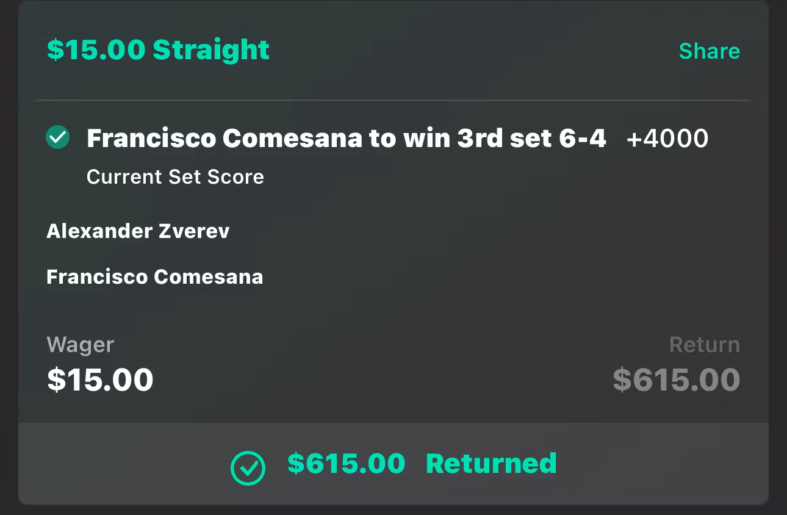
Task: Click the green checkmark beside the bet selection
Action: [x=58, y=137]
